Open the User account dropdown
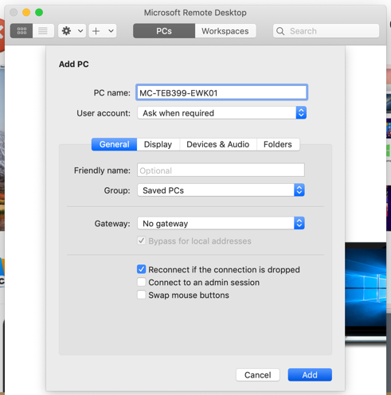 [222, 113]
